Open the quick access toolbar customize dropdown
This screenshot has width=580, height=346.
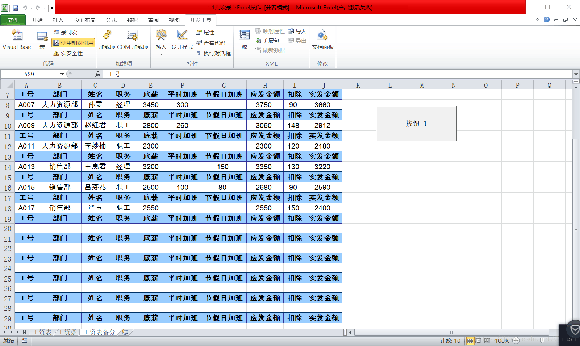(x=52, y=8)
